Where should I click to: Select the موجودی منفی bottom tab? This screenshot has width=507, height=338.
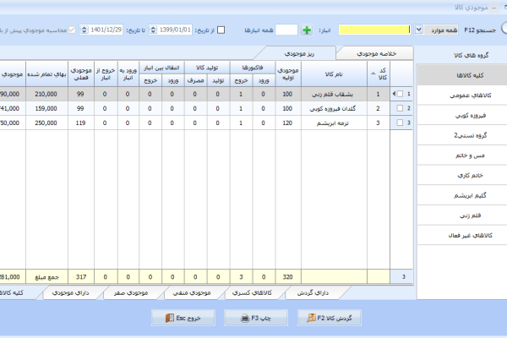coord(192,293)
